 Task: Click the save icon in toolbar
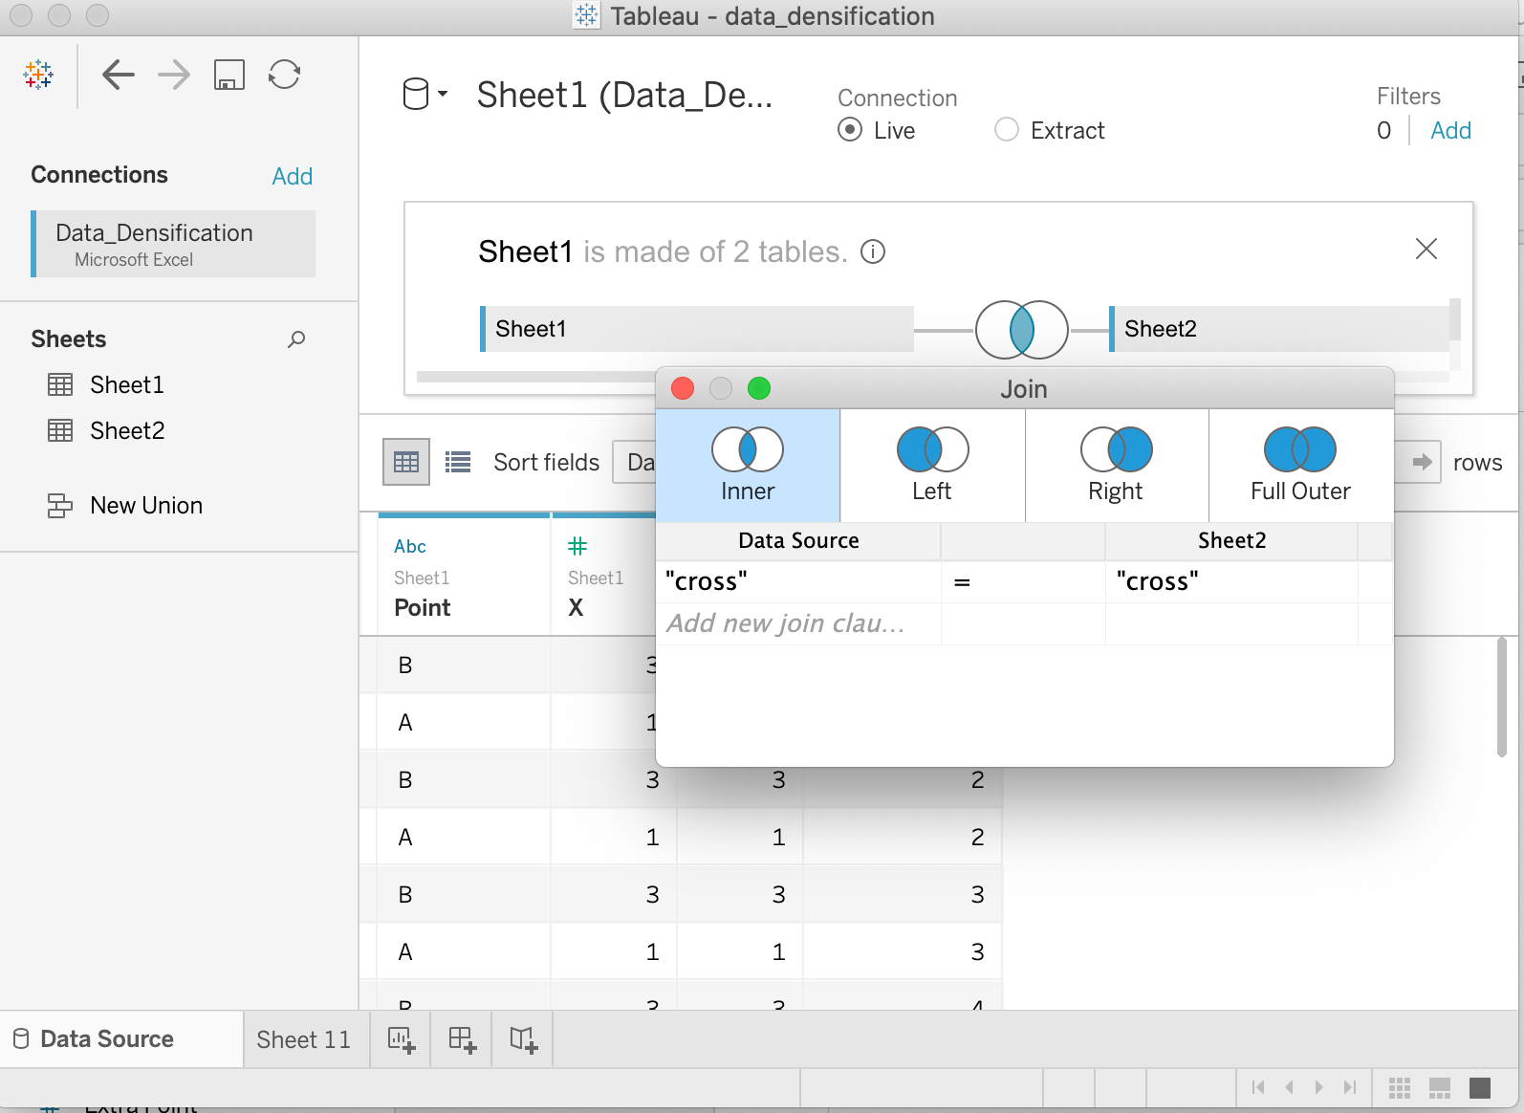pos(229,75)
